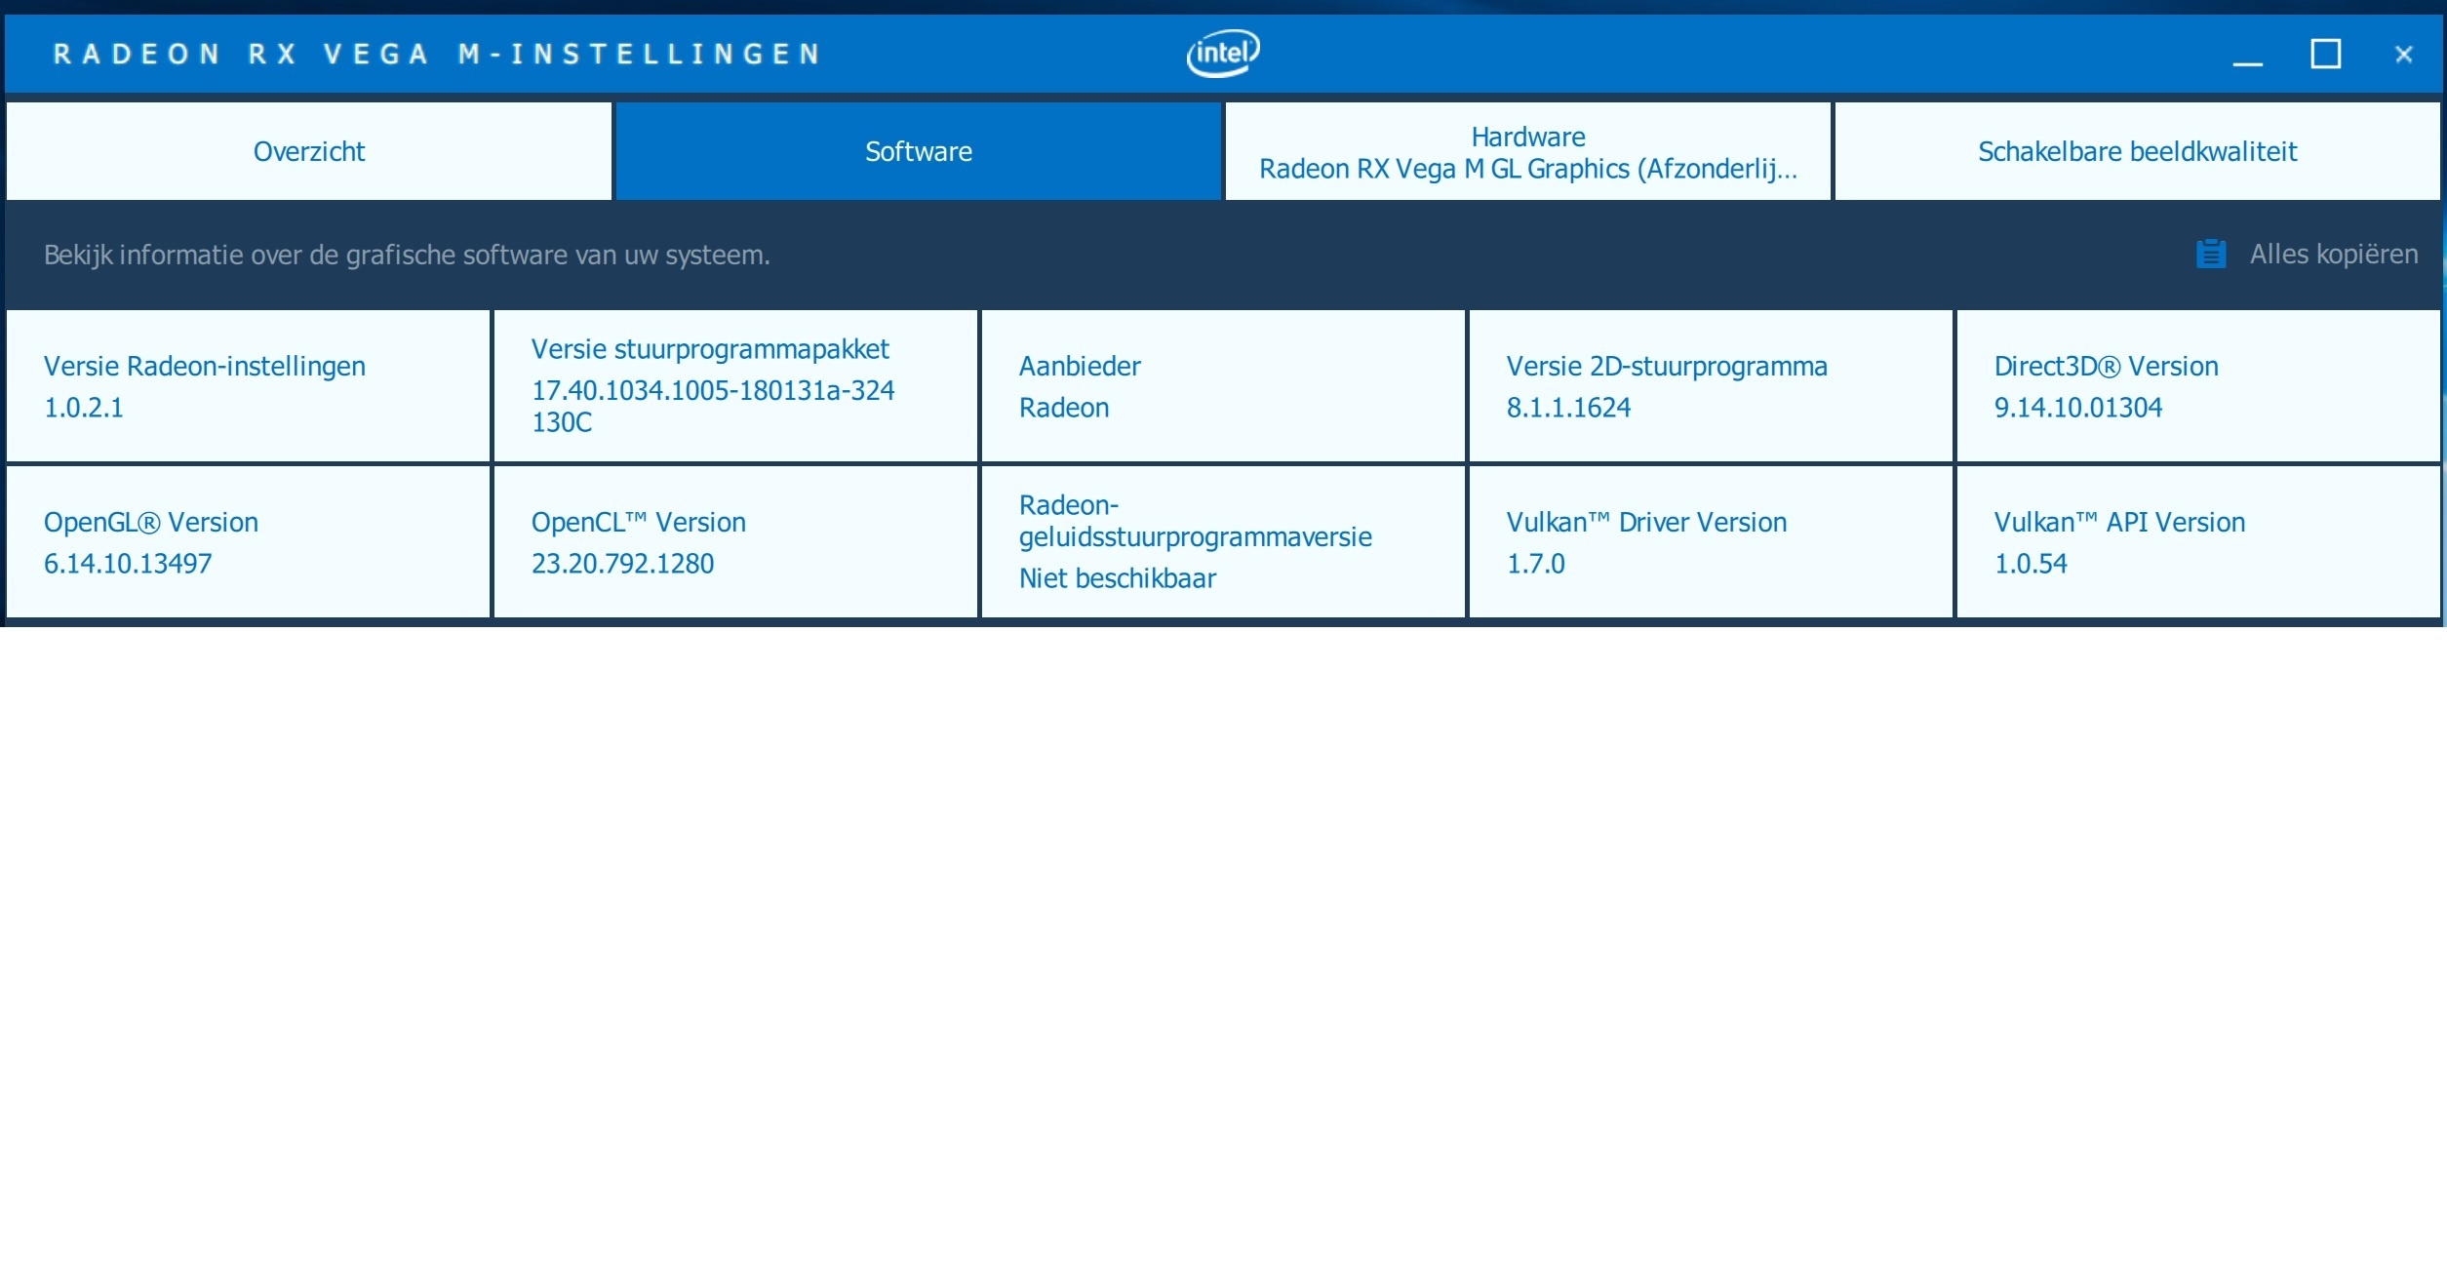The height and width of the screenshot is (1264, 2447).
Task: Select the Versie 2D-stuurprogramma tile
Action: coord(1711,386)
